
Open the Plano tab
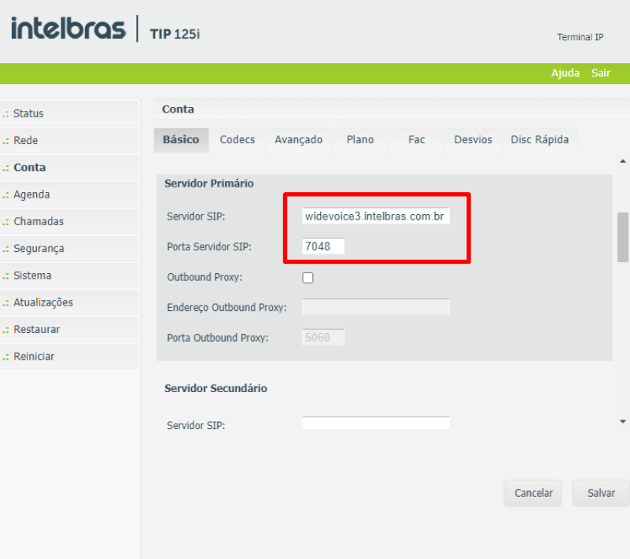coord(360,140)
